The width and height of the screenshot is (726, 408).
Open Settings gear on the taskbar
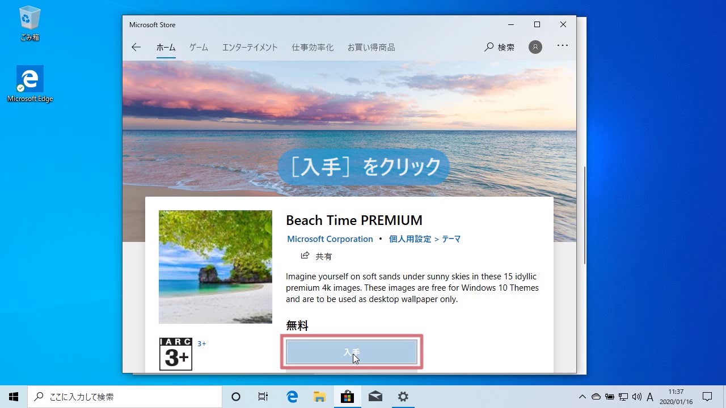[x=403, y=397]
